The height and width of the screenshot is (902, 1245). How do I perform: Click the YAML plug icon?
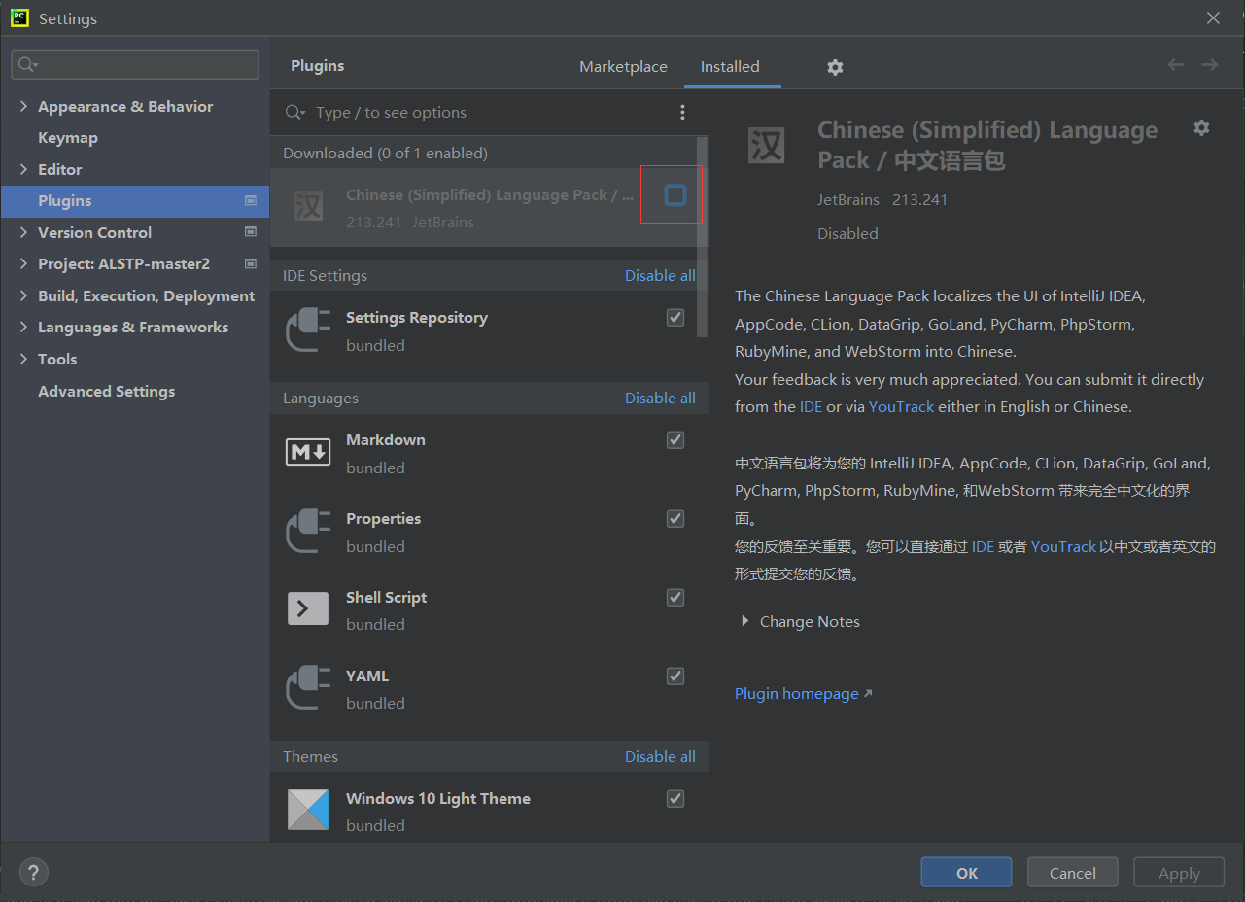[307, 687]
